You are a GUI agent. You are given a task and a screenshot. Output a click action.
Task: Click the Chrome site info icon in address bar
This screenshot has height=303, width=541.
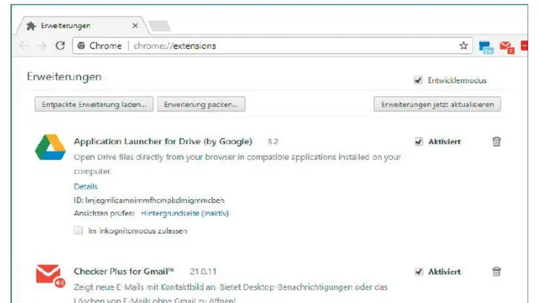(x=81, y=46)
